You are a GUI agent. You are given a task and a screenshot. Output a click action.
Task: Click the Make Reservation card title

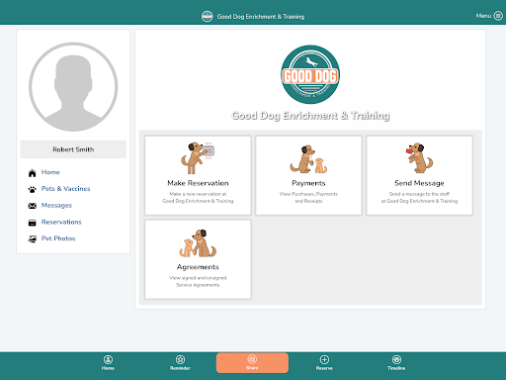click(198, 183)
